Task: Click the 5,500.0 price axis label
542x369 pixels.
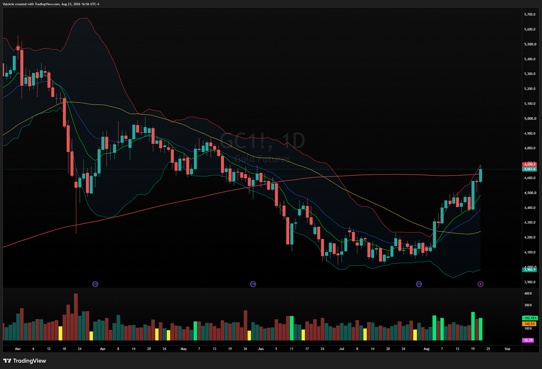Action: pos(530,44)
